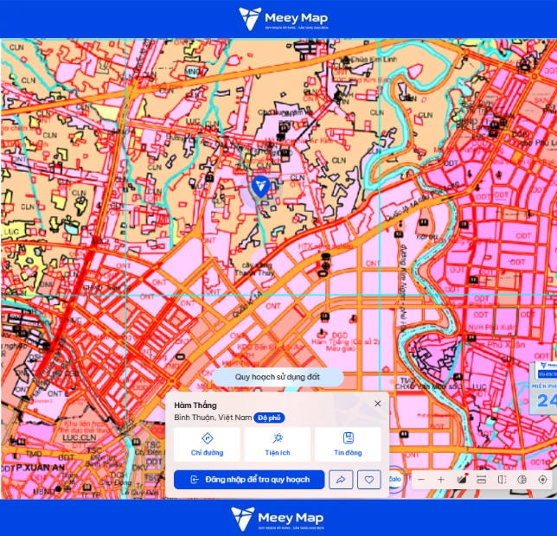
Task: Click the Chùa Kim Linh map label
Action: pyautogui.click(x=373, y=60)
